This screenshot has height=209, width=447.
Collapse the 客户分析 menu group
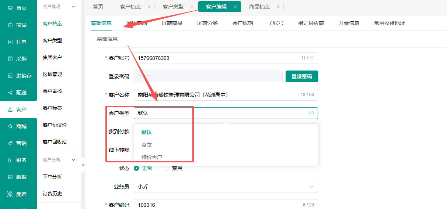coord(73,160)
